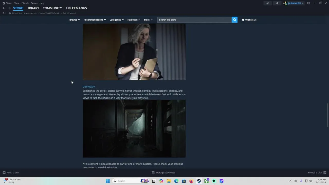Click the Gameplay heading link

[89, 87]
